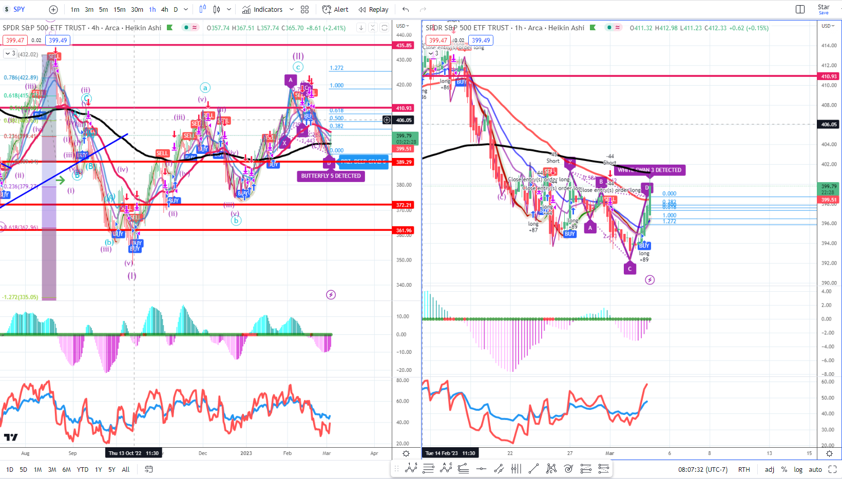Viewport: 842px width, 479px height.
Task: Switch to the 30m timeframe
Action: point(137,9)
